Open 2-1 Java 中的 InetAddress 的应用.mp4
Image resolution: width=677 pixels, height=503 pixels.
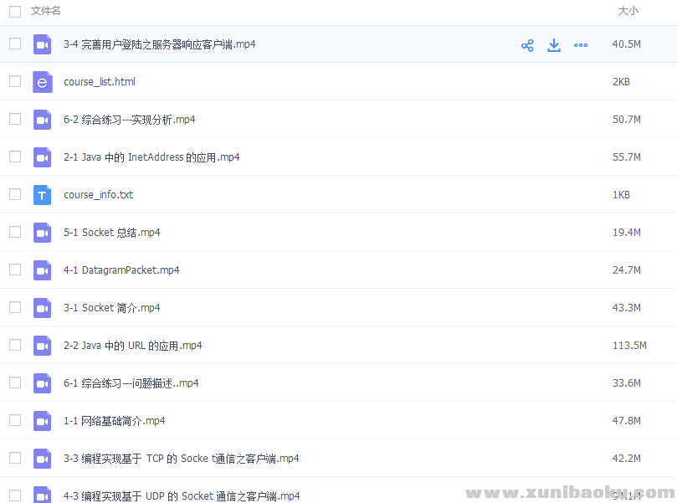151,157
